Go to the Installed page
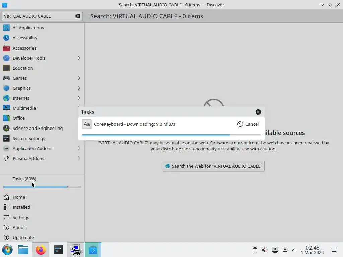343x257 pixels. coord(42,207)
